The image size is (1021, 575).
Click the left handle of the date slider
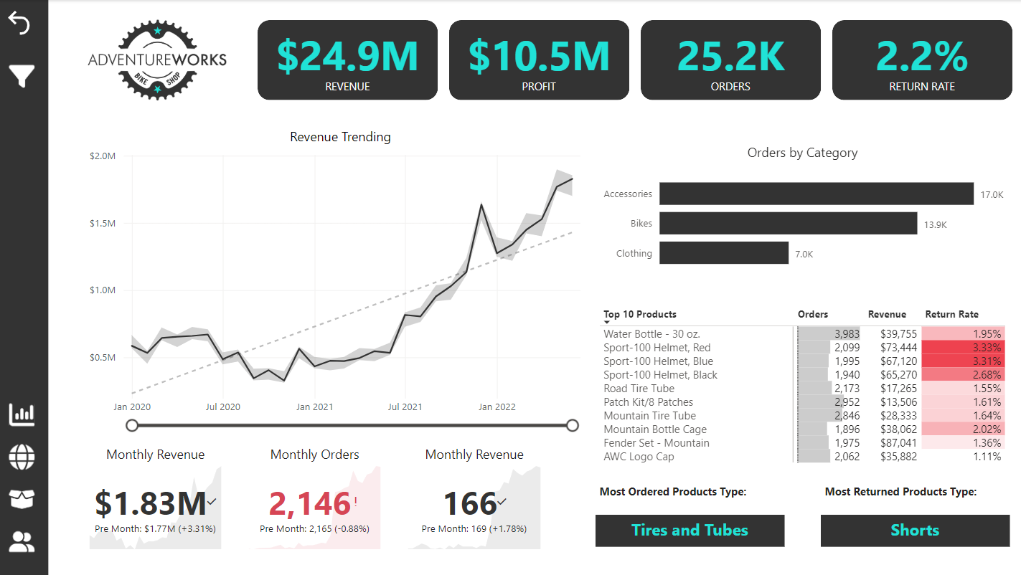[x=132, y=426]
